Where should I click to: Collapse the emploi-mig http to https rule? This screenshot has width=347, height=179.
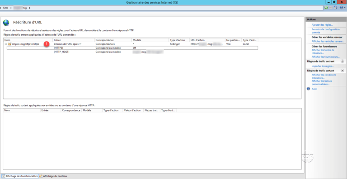(x=6, y=44)
